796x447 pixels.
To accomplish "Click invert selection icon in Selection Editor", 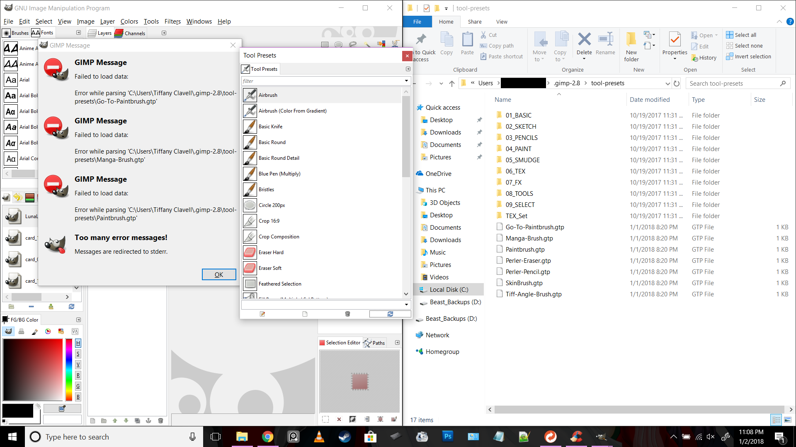I will (x=353, y=419).
